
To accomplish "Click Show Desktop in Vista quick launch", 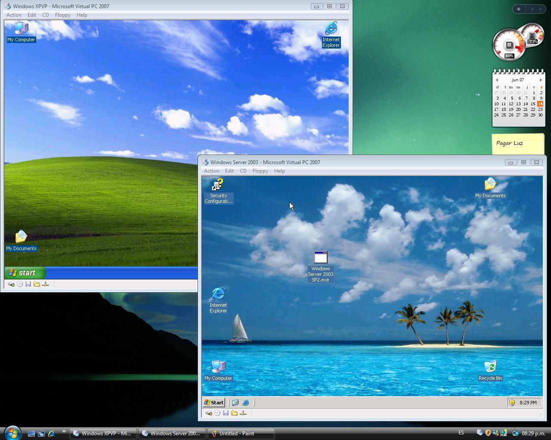I will point(31,434).
